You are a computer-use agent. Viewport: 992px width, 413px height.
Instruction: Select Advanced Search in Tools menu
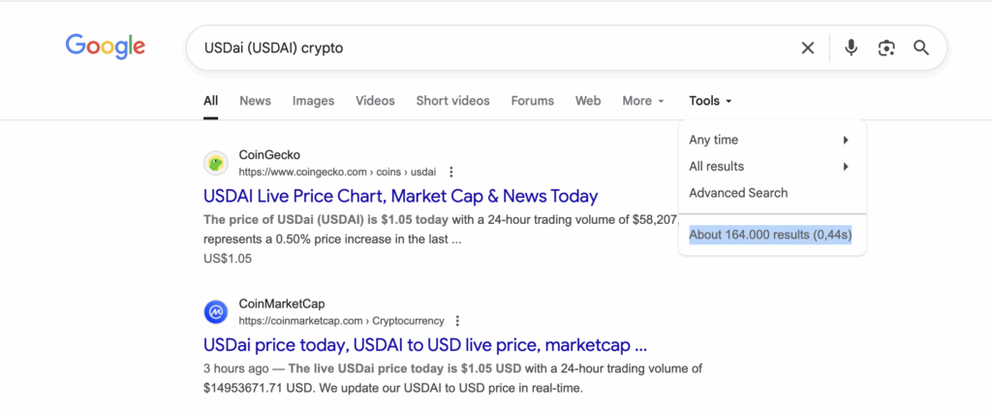pyautogui.click(x=738, y=193)
